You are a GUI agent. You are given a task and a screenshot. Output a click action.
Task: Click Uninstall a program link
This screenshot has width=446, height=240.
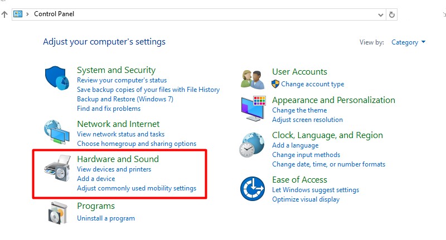105,218
